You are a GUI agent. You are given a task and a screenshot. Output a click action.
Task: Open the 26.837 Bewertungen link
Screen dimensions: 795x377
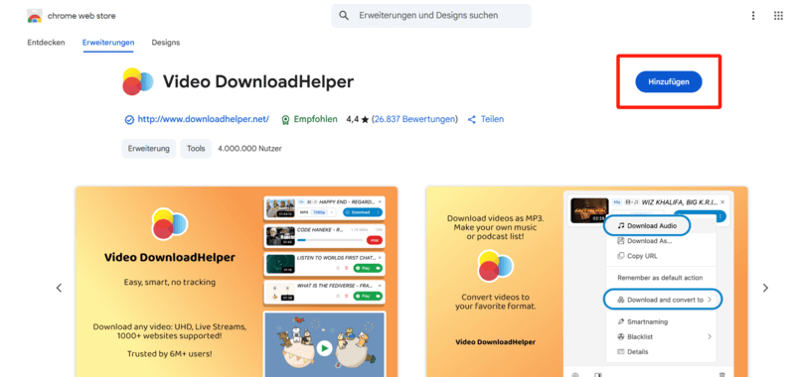pyautogui.click(x=414, y=119)
